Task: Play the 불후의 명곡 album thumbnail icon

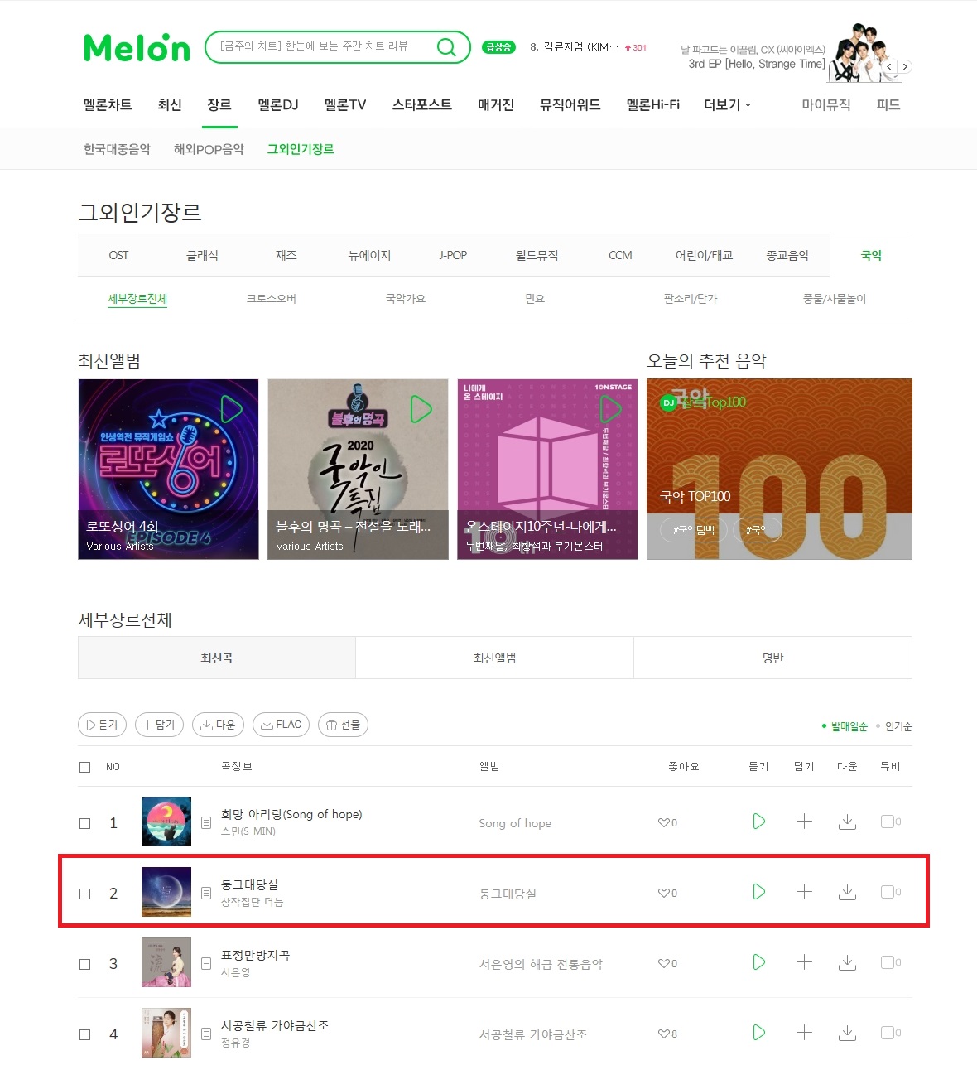Action: coord(421,408)
